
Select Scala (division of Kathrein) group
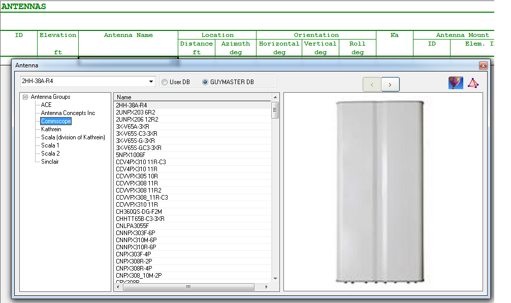(x=73, y=137)
